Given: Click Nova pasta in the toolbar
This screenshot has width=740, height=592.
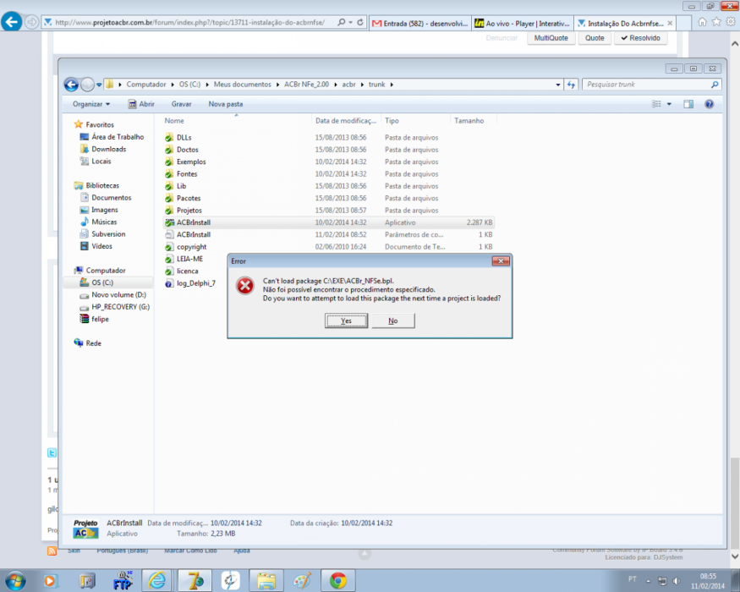Looking at the screenshot, I should click(226, 104).
